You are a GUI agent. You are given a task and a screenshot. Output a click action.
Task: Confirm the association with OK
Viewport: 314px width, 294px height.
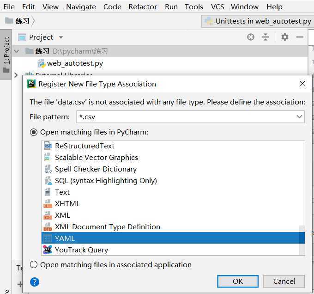click(238, 282)
